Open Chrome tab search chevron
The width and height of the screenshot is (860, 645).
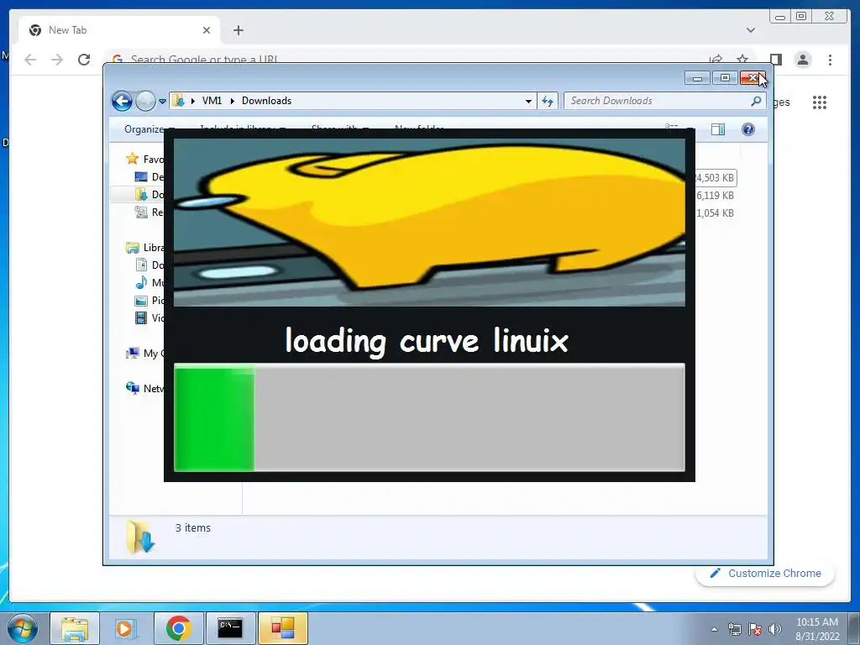coord(750,30)
